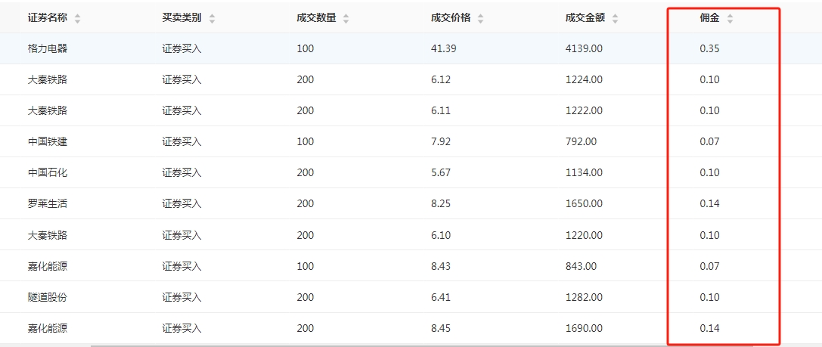The height and width of the screenshot is (347, 822).
Task: Click 证券买入 in the 罗莱生活 row
Action: click(x=181, y=203)
